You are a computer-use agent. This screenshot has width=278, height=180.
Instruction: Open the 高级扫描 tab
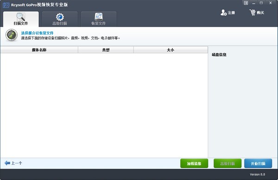60,19
